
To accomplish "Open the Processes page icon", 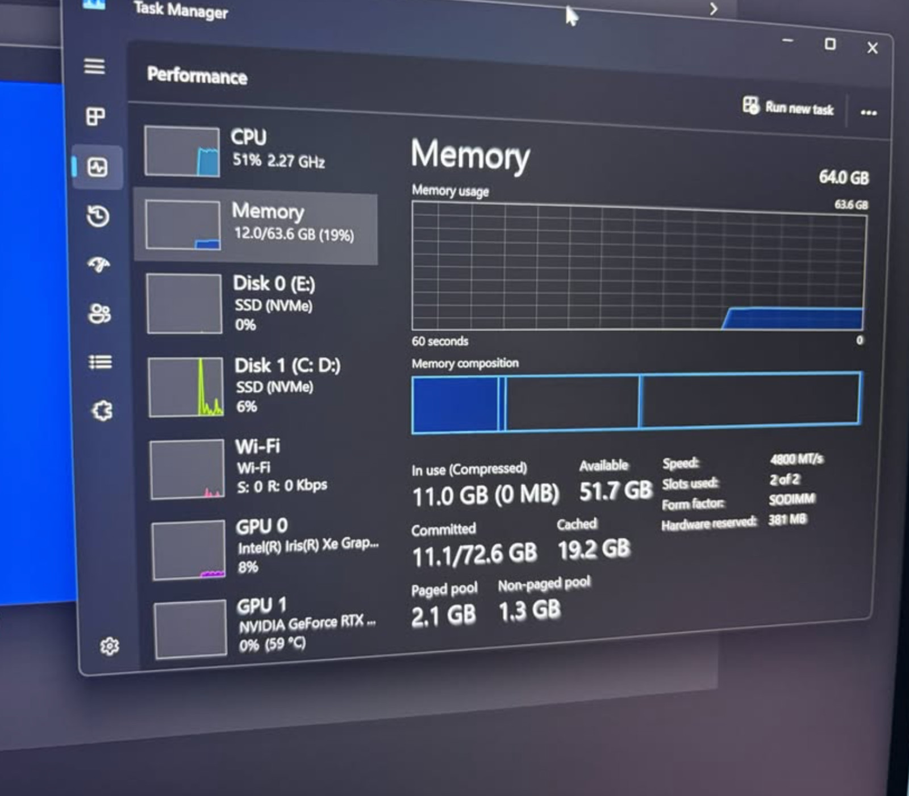I will [95, 116].
